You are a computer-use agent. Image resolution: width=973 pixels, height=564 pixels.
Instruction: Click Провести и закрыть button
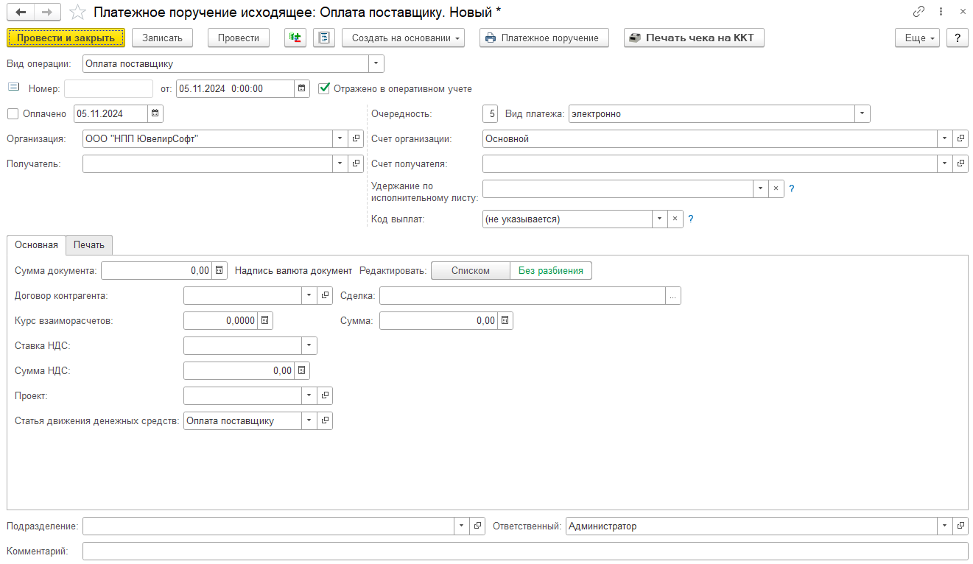66,38
